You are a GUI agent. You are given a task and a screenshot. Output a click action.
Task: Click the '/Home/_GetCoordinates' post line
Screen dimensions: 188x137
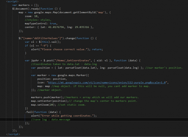[82, 60]
